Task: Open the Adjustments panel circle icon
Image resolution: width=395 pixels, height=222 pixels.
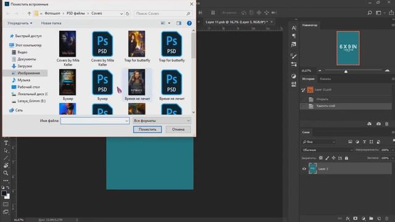Action: click(x=294, y=76)
